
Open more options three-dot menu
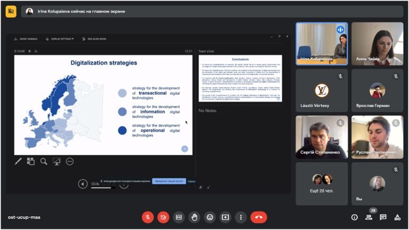click(x=241, y=217)
